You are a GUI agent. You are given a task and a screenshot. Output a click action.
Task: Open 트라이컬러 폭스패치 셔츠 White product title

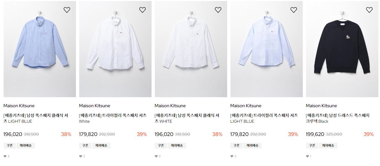coord(113,118)
